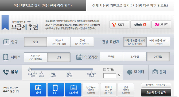
Task: Click the envelope icon beside 문자
Action: (155, 72)
